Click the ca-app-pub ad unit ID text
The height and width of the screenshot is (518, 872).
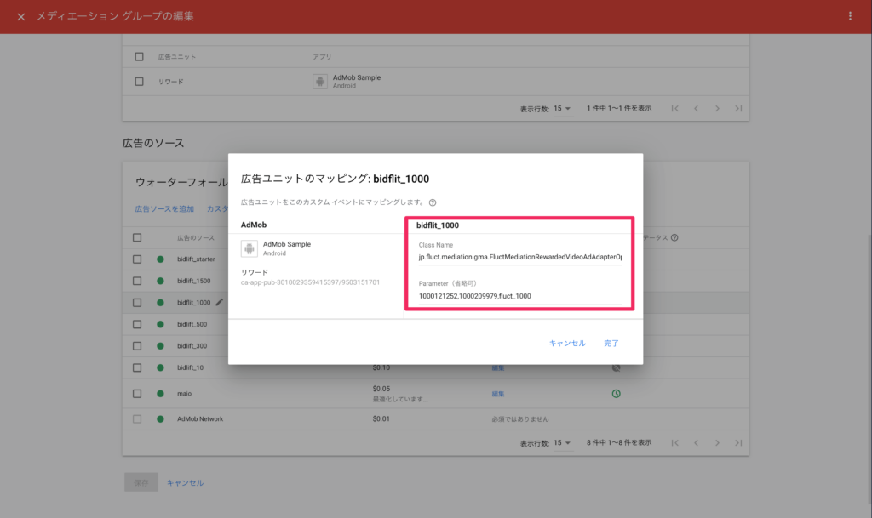[x=310, y=282]
